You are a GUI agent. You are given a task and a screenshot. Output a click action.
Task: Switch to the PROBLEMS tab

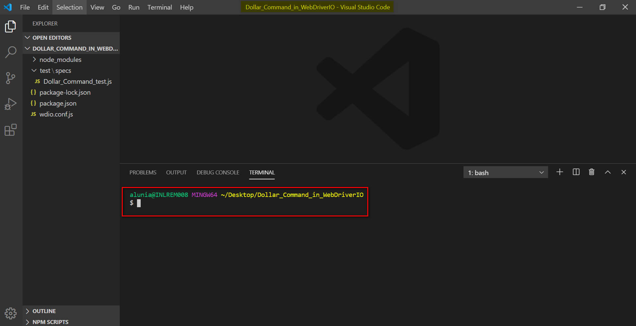point(143,172)
